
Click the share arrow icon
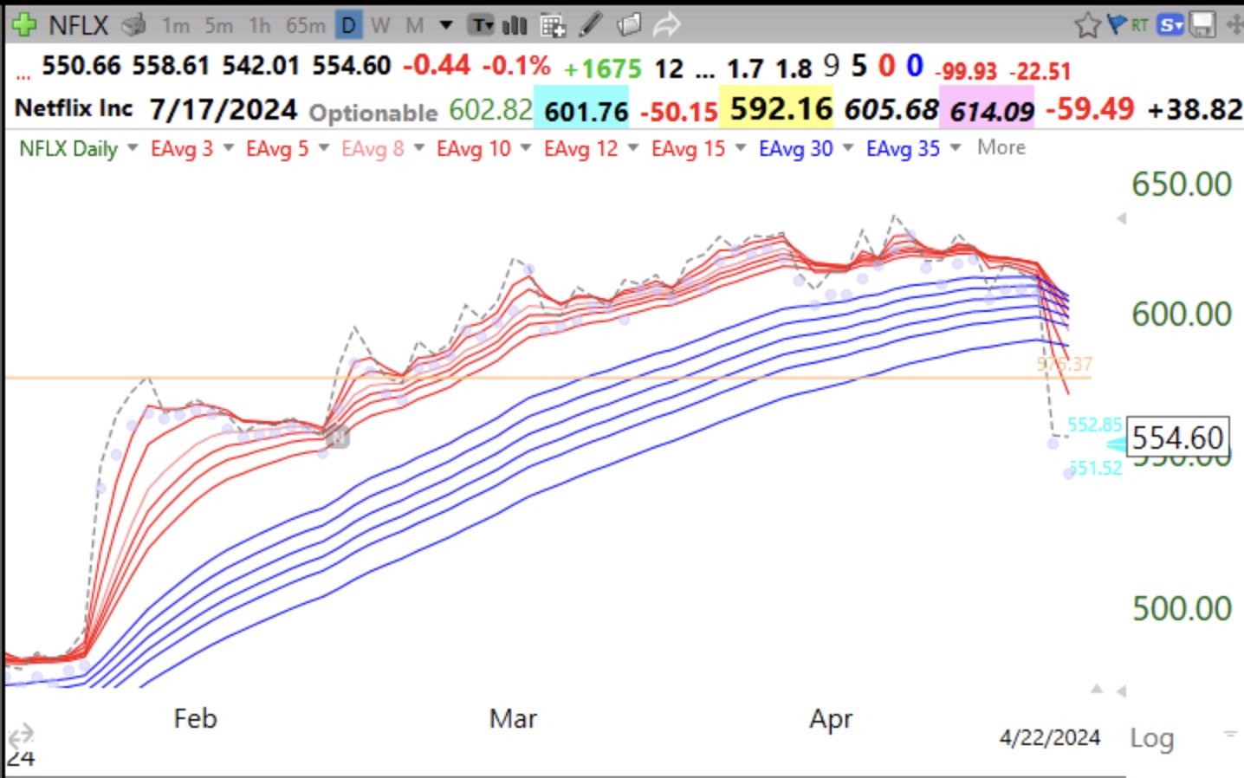(666, 25)
